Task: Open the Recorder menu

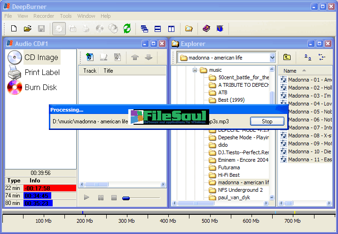Action: coord(43,16)
